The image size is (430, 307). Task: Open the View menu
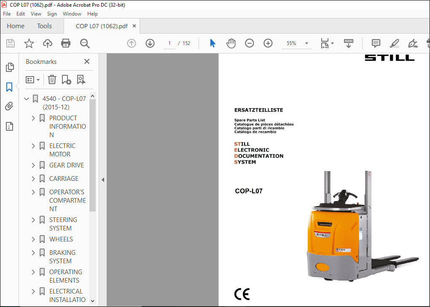[x=36, y=14]
